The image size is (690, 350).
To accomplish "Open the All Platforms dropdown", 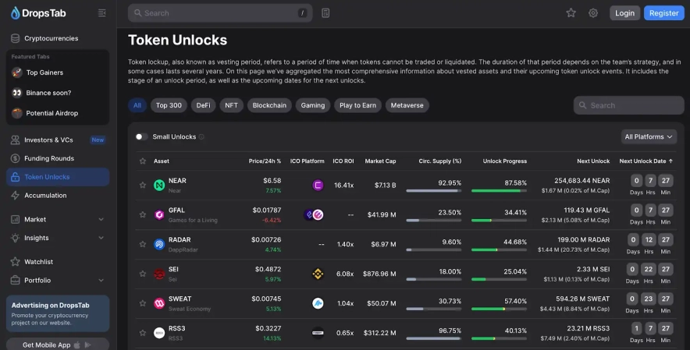I will coord(649,136).
